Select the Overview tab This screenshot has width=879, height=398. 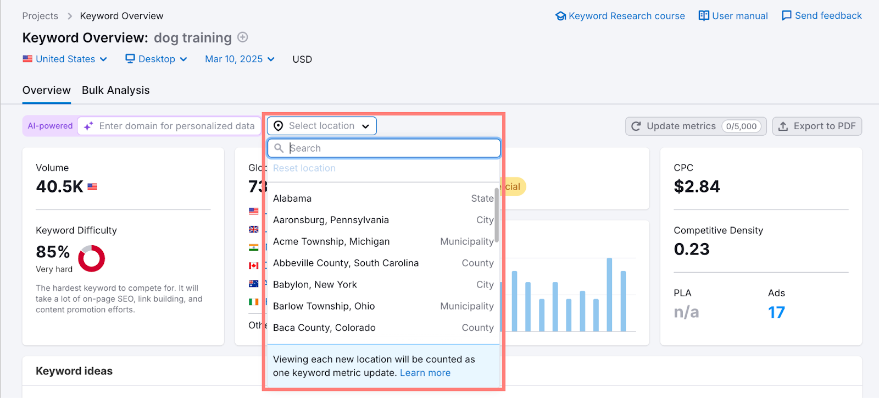[x=47, y=91]
